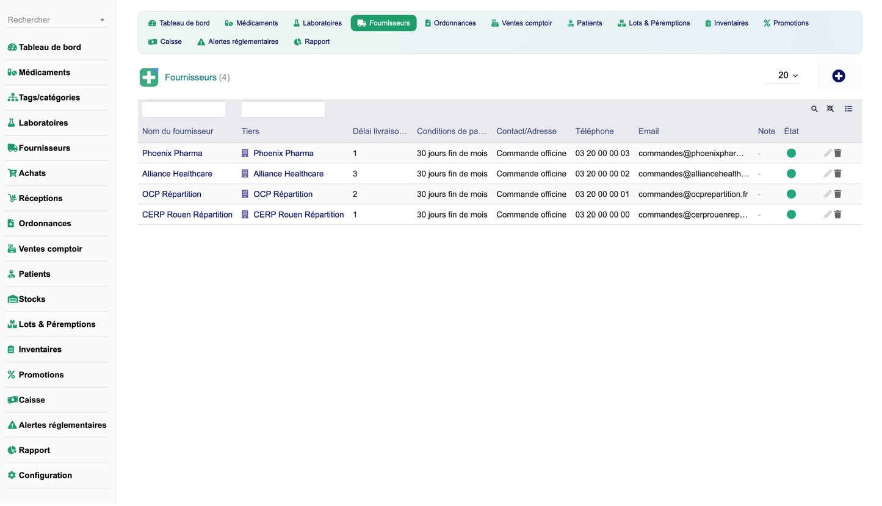Switch to the Inventaires tab
Screen dimensions: 882x506
point(726,23)
